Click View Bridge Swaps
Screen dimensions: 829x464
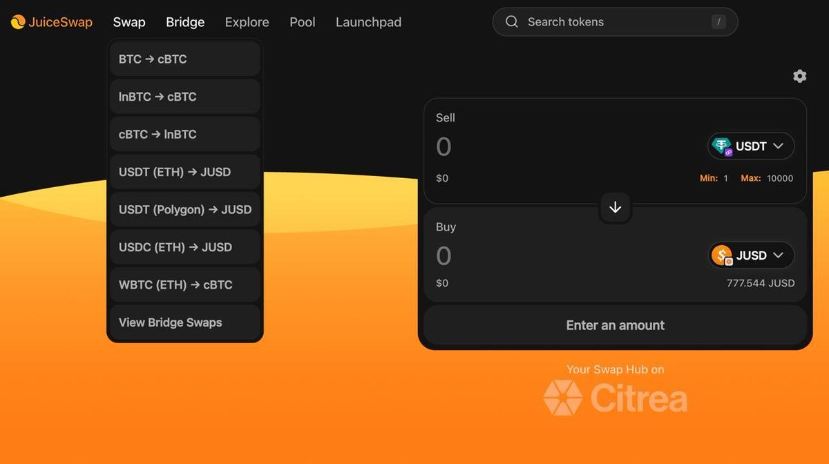tap(185, 322)
